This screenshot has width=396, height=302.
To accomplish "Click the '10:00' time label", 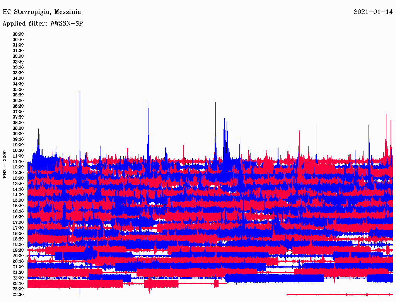I will [x=18, y=145].
